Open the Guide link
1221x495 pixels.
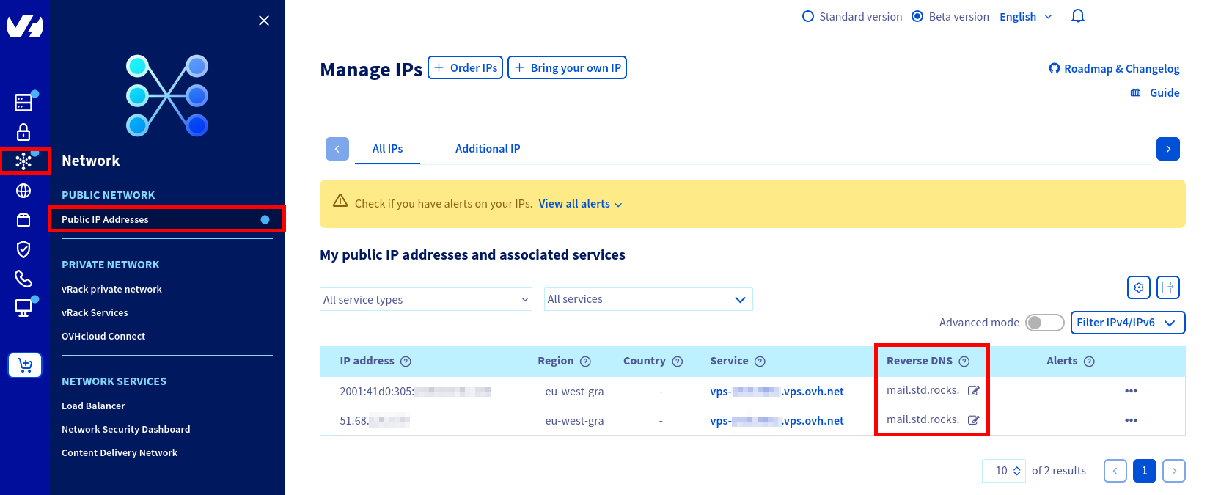click(x=1155, y=93)
